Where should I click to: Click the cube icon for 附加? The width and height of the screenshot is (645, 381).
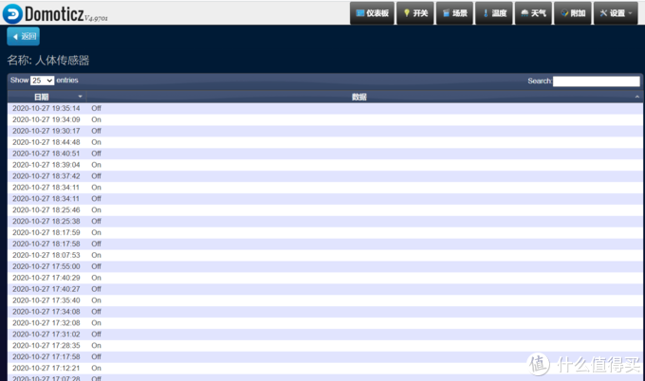tap(564, 13)
